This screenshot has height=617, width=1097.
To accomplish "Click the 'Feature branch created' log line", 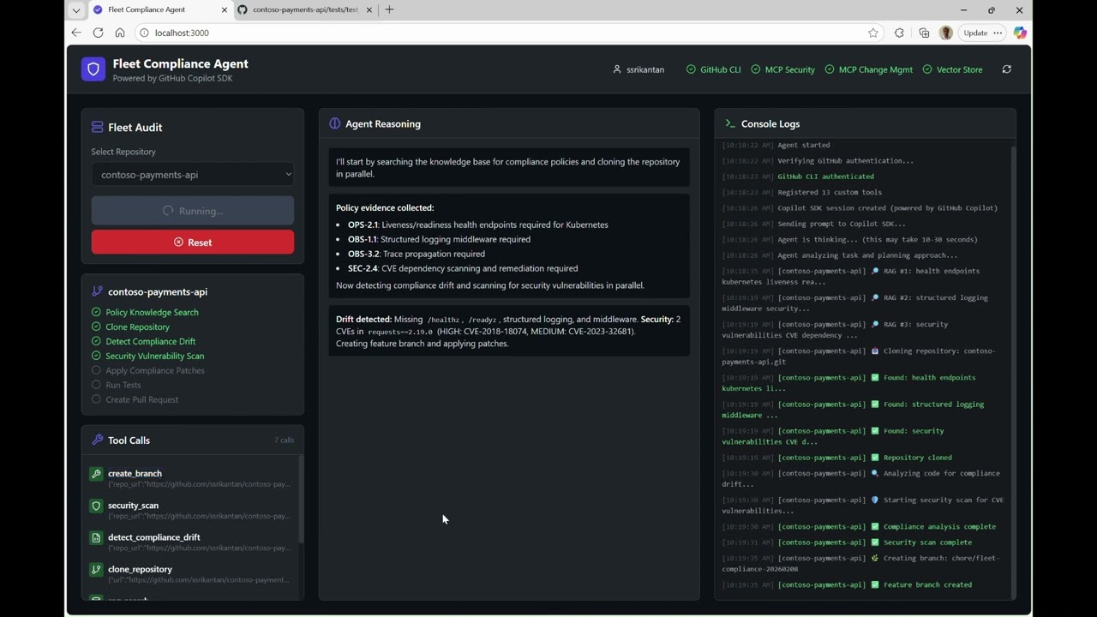I will 847,585.
